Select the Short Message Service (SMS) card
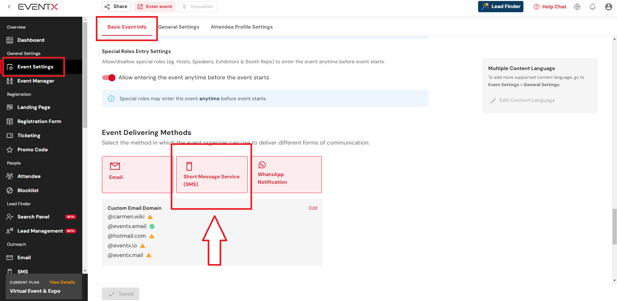 (212, 174)
